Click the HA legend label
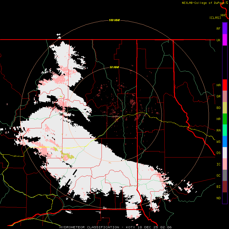Screen dimensions: 229x229 (218, 85)
